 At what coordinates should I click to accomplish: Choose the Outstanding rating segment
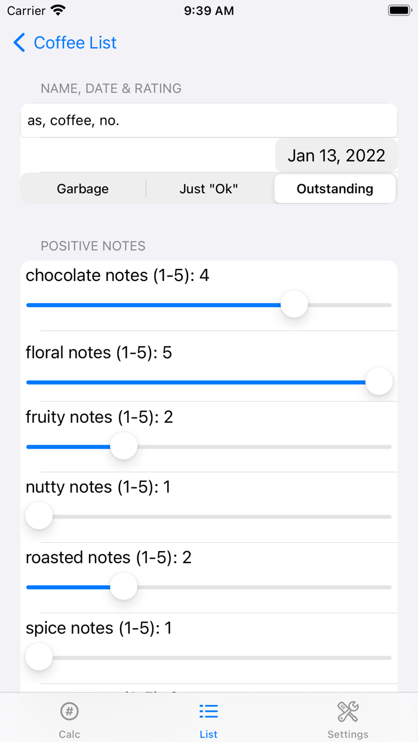click(x=335, y=189)
